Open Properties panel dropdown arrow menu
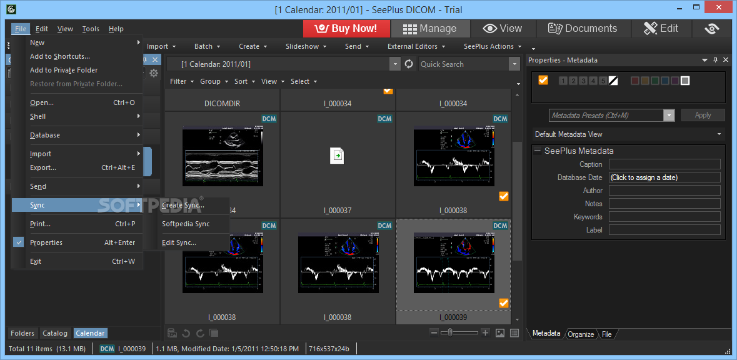This screenshot has height=360, width=737. tap(704, 60)
